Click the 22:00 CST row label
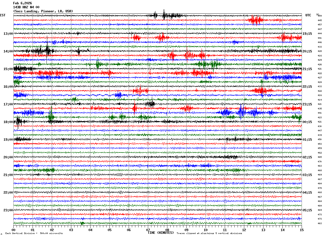Screen dimensions: 323x237 pyautogui.click(x=8, y=193)
